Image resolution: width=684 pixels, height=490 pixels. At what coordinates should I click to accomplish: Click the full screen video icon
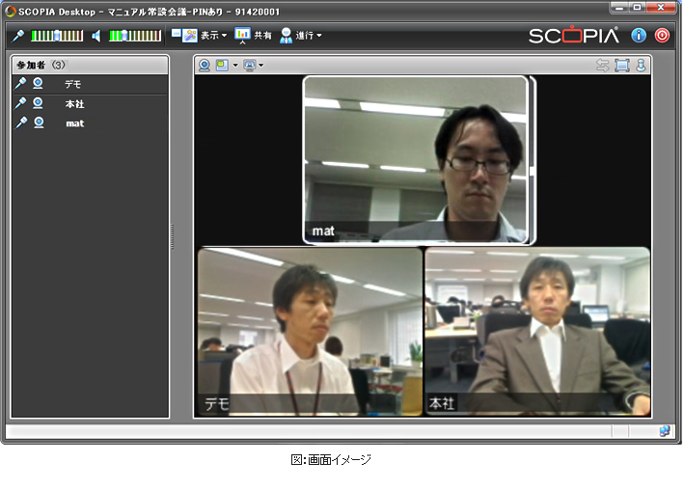[x=622, y=66]
